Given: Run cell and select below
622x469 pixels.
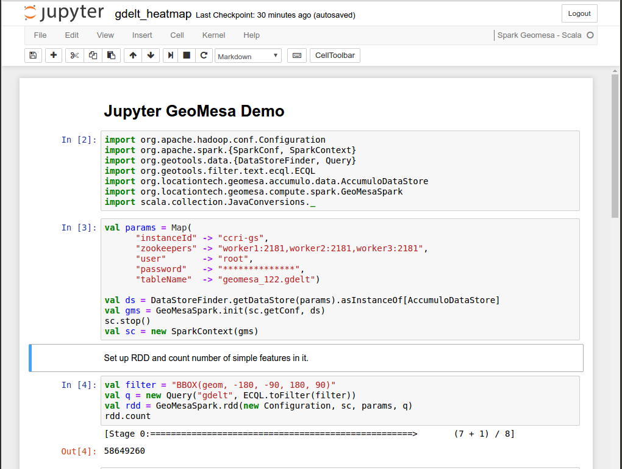Looking at the screenshot, I should [x=171, y=55].
